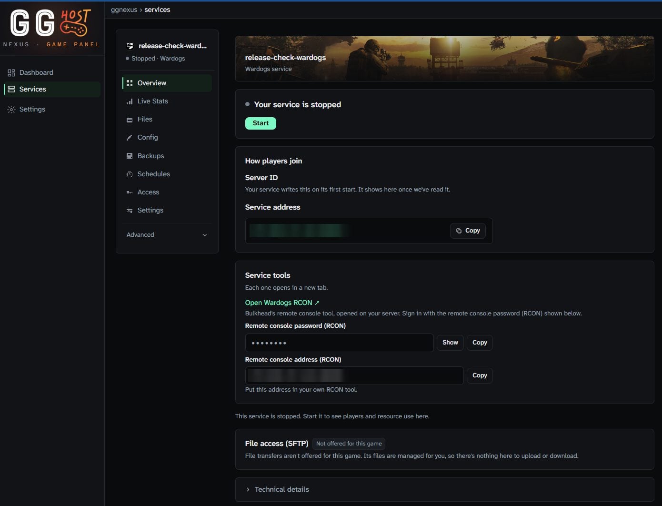
Task: Expand the Advanced section
Action: click(167, 235)
